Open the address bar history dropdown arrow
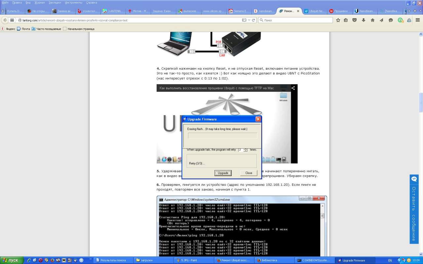Image resolution: width=423 pixels, height=264 pixels. click(x=249, y=20)
